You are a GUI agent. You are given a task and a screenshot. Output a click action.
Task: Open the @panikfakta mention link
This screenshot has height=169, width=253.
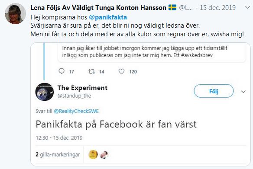click(108, 17)
